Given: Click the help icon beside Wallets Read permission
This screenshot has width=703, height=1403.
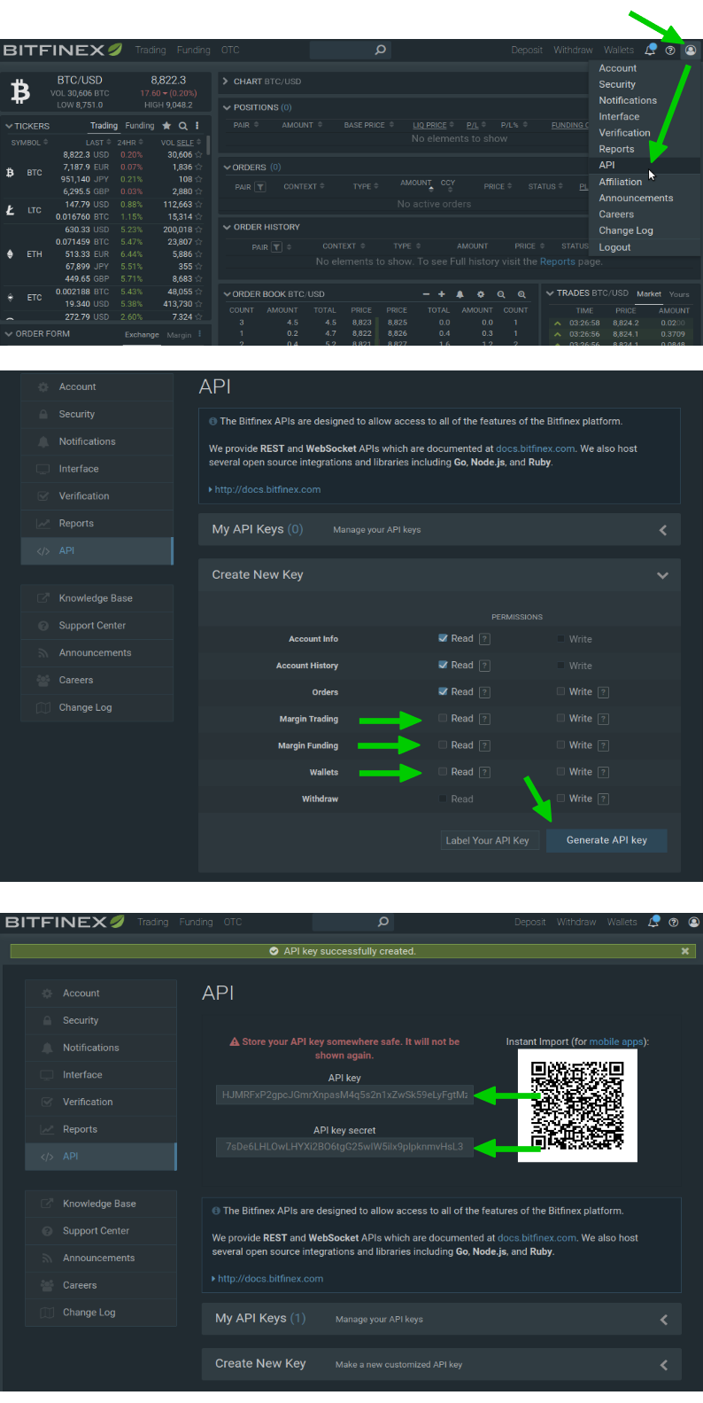Looking at the screenshot, I should (484, 772).
